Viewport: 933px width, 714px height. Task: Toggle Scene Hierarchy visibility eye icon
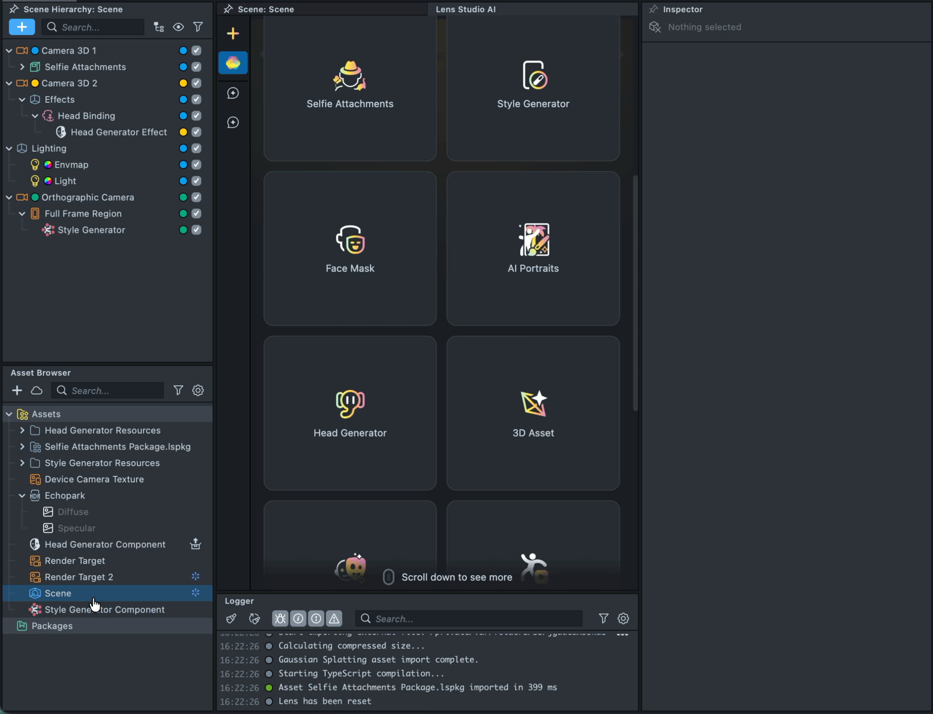(x=178, y=27)
